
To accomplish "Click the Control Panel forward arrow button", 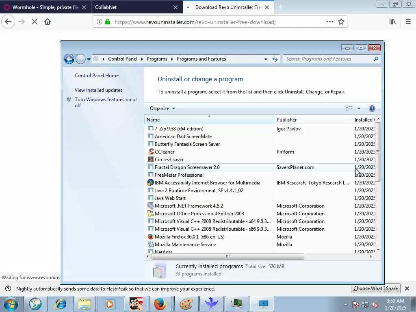I will (80, 59).
